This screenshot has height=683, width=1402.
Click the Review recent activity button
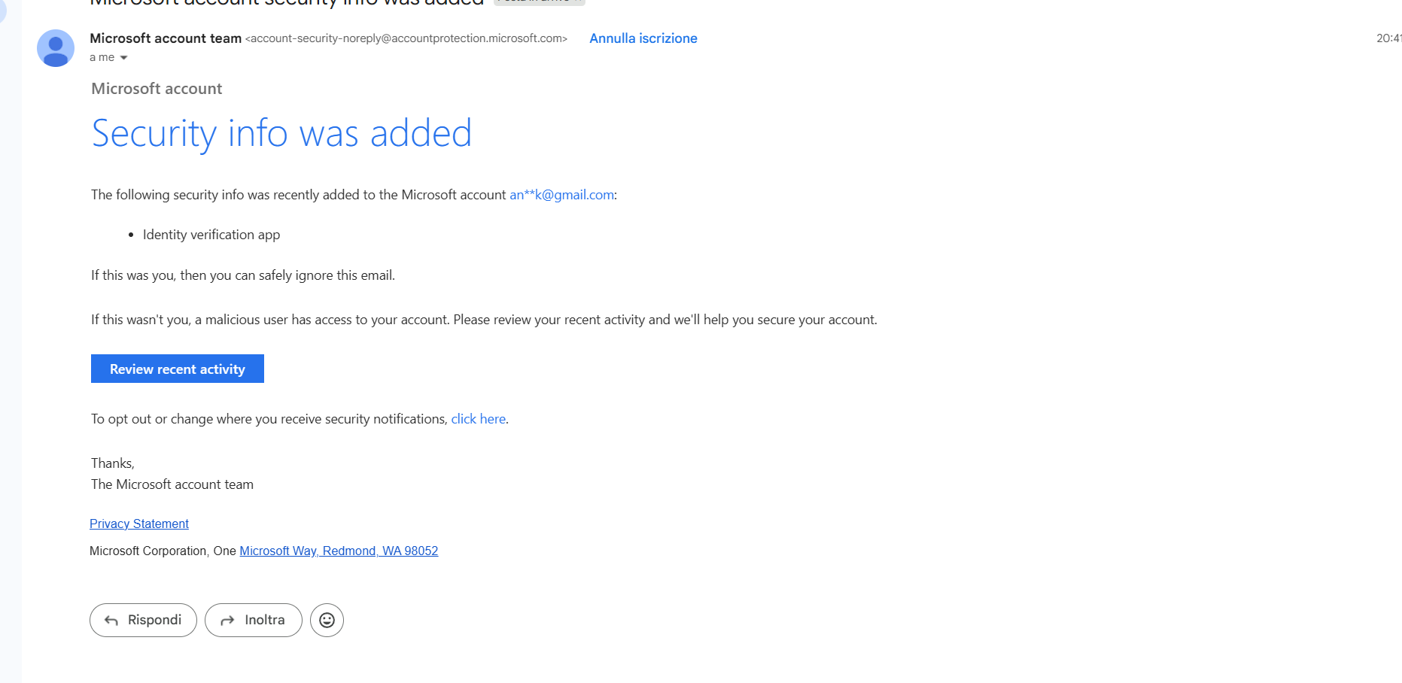[178, 369]
